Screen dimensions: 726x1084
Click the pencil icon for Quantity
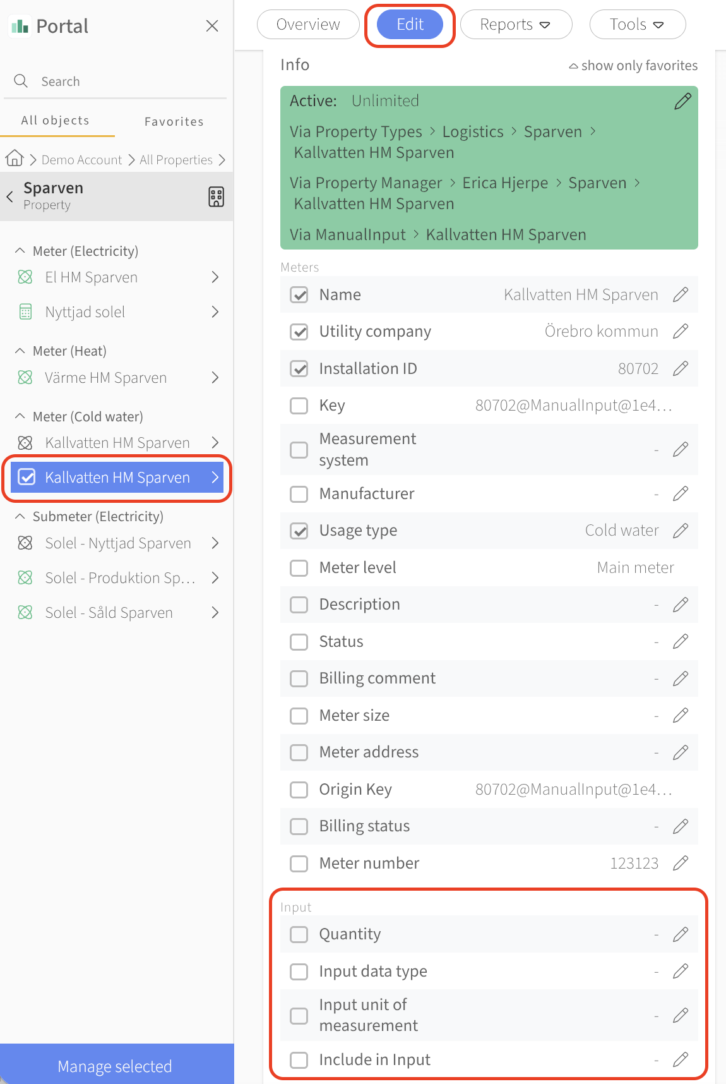point(681,934)
